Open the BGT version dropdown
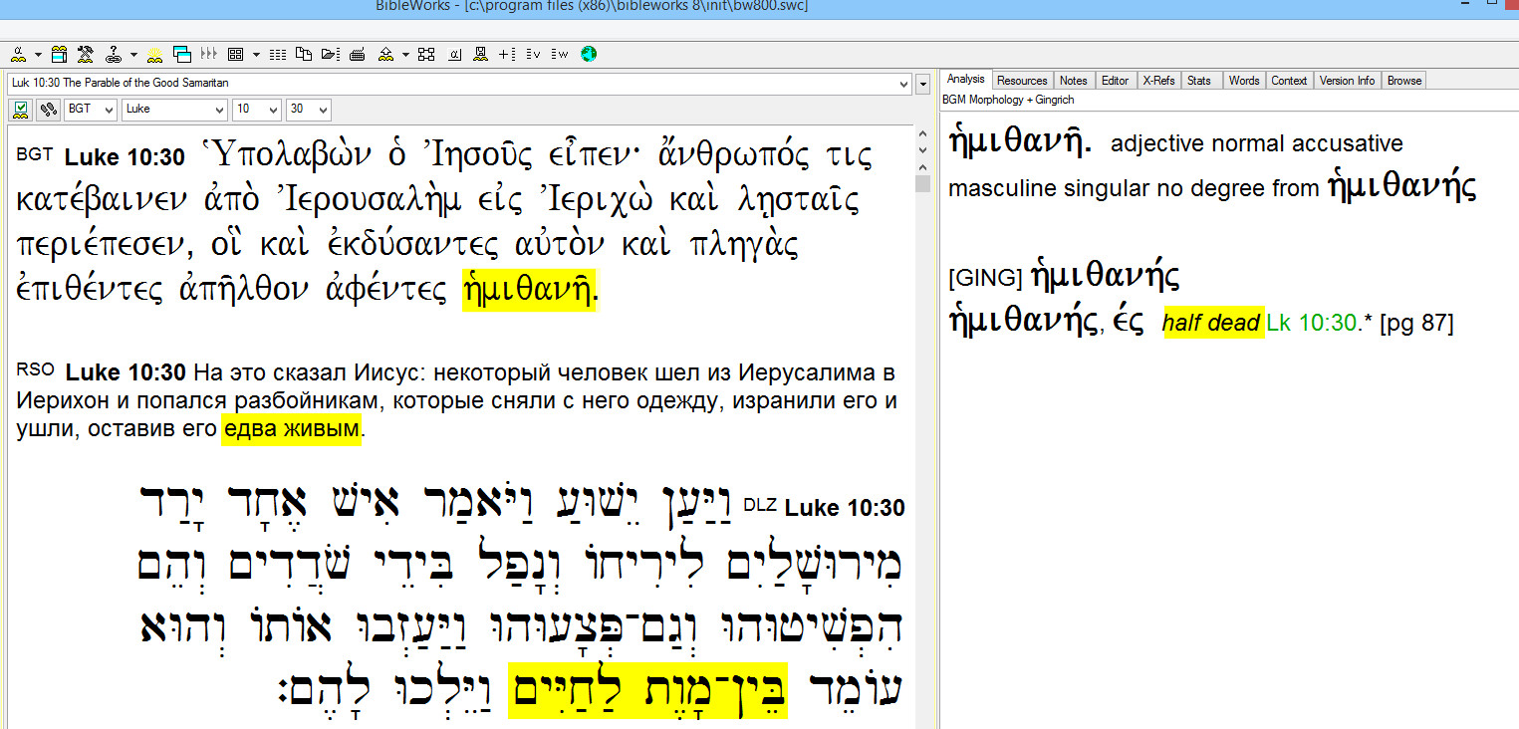Screen dimensions: 1519x729 tap(91, 110)
